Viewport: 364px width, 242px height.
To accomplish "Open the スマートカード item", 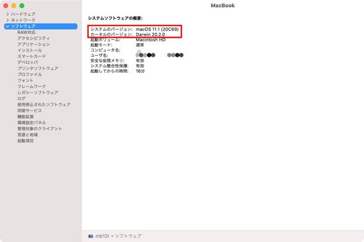I will (32, 56).
